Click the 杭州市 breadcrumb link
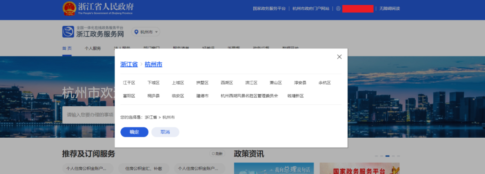This screenshot has height=174, width=485. coord(154,64)
